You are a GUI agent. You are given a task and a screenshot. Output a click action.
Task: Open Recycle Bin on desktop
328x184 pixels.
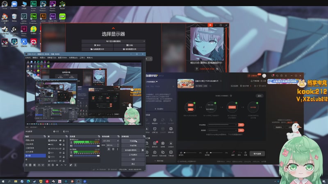(14, 18)
